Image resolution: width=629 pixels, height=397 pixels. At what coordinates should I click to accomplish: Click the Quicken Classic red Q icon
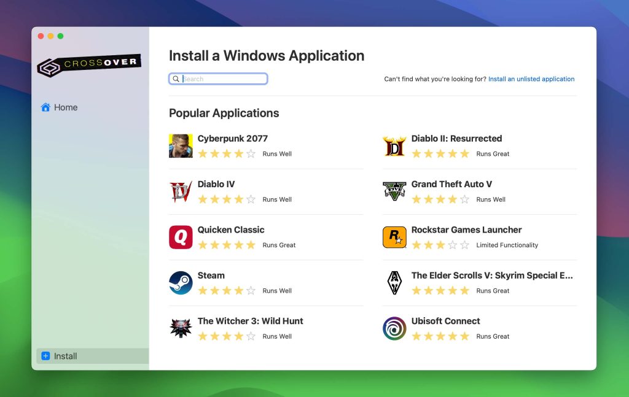click(181, 237)
